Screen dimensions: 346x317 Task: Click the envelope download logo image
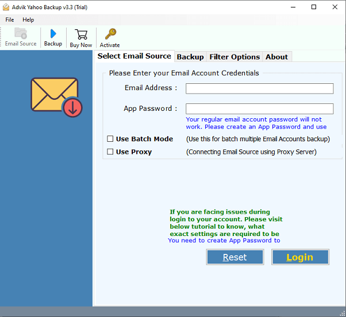(56, 97)
